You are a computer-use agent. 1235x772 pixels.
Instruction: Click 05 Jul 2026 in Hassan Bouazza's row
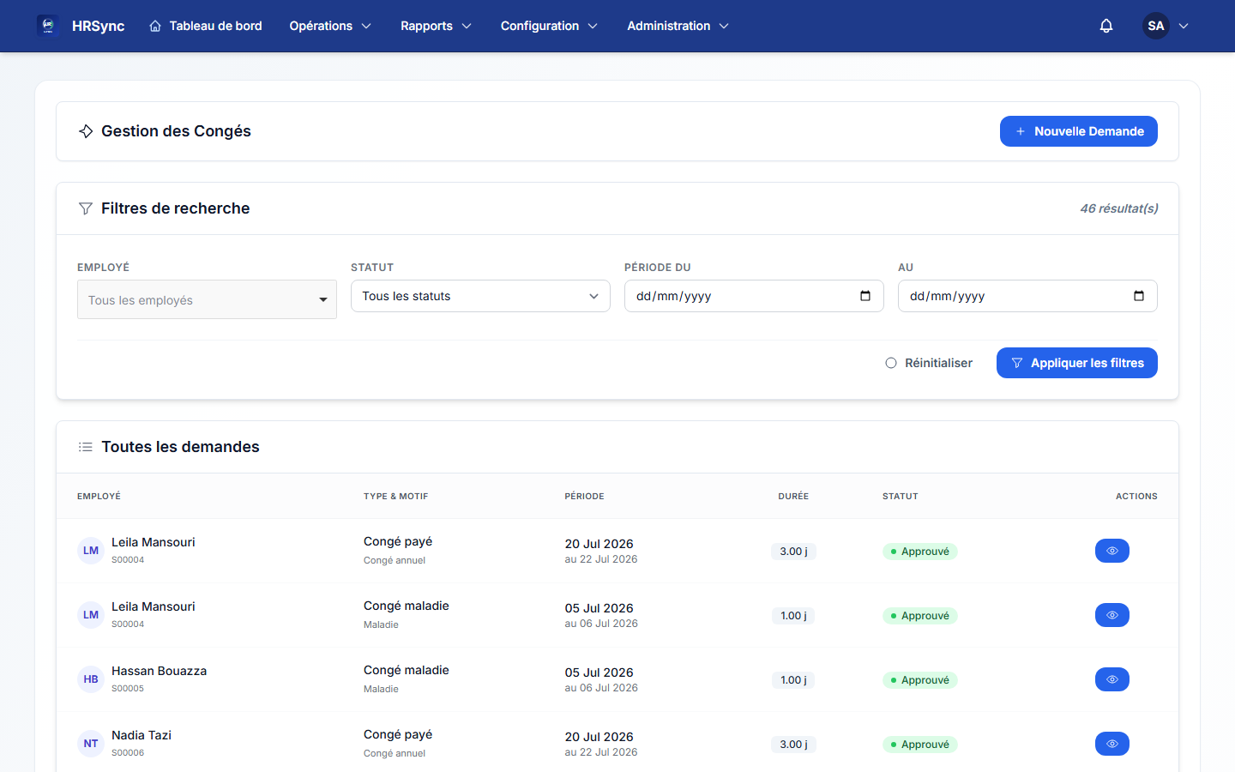click(x=599, y=672)
